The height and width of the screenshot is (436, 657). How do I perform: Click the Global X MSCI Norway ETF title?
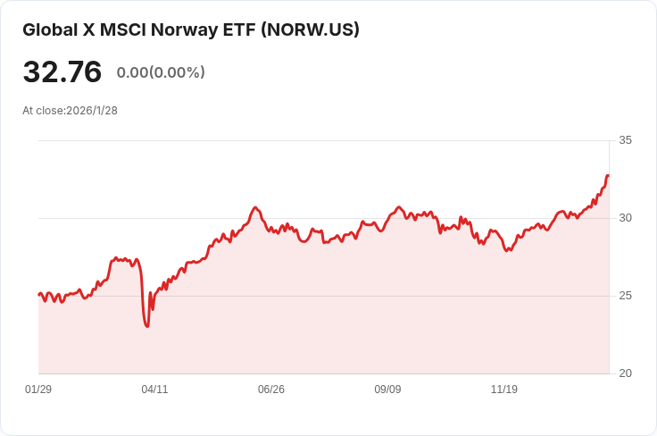(x=190, y=29)
